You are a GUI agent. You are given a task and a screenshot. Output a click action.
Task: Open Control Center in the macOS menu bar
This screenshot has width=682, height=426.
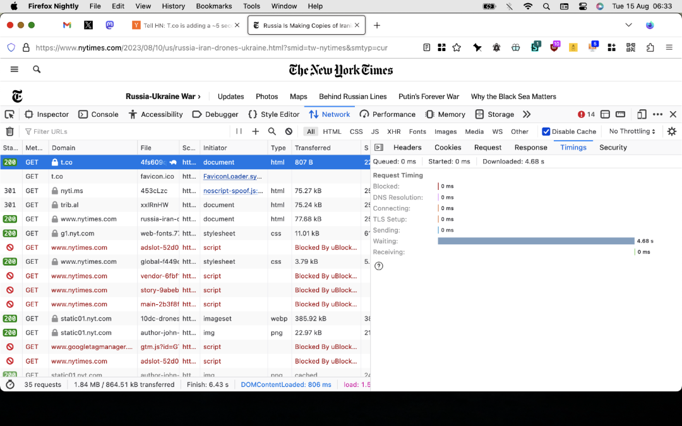(583, 6)
